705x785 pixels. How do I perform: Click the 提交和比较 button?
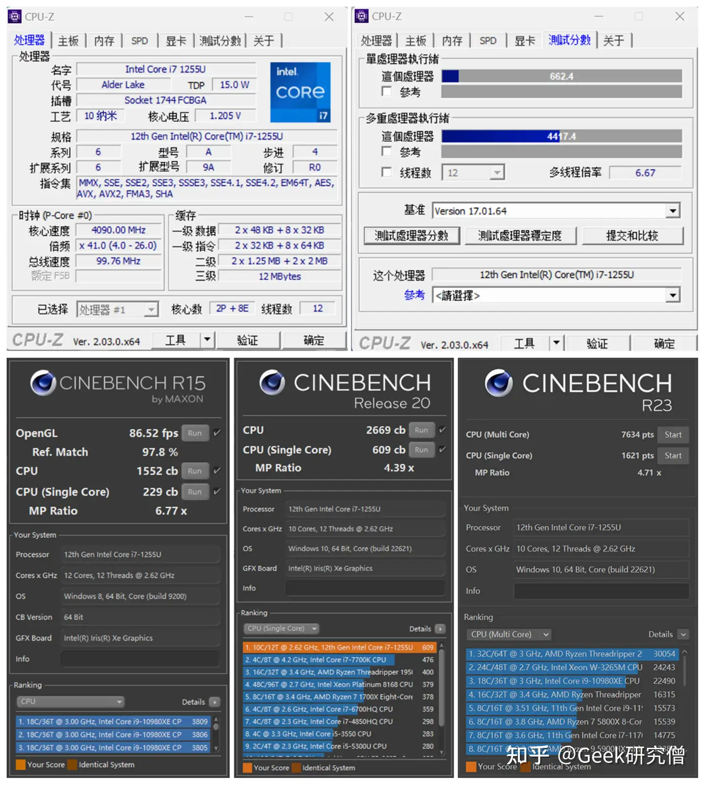point(632,236)
